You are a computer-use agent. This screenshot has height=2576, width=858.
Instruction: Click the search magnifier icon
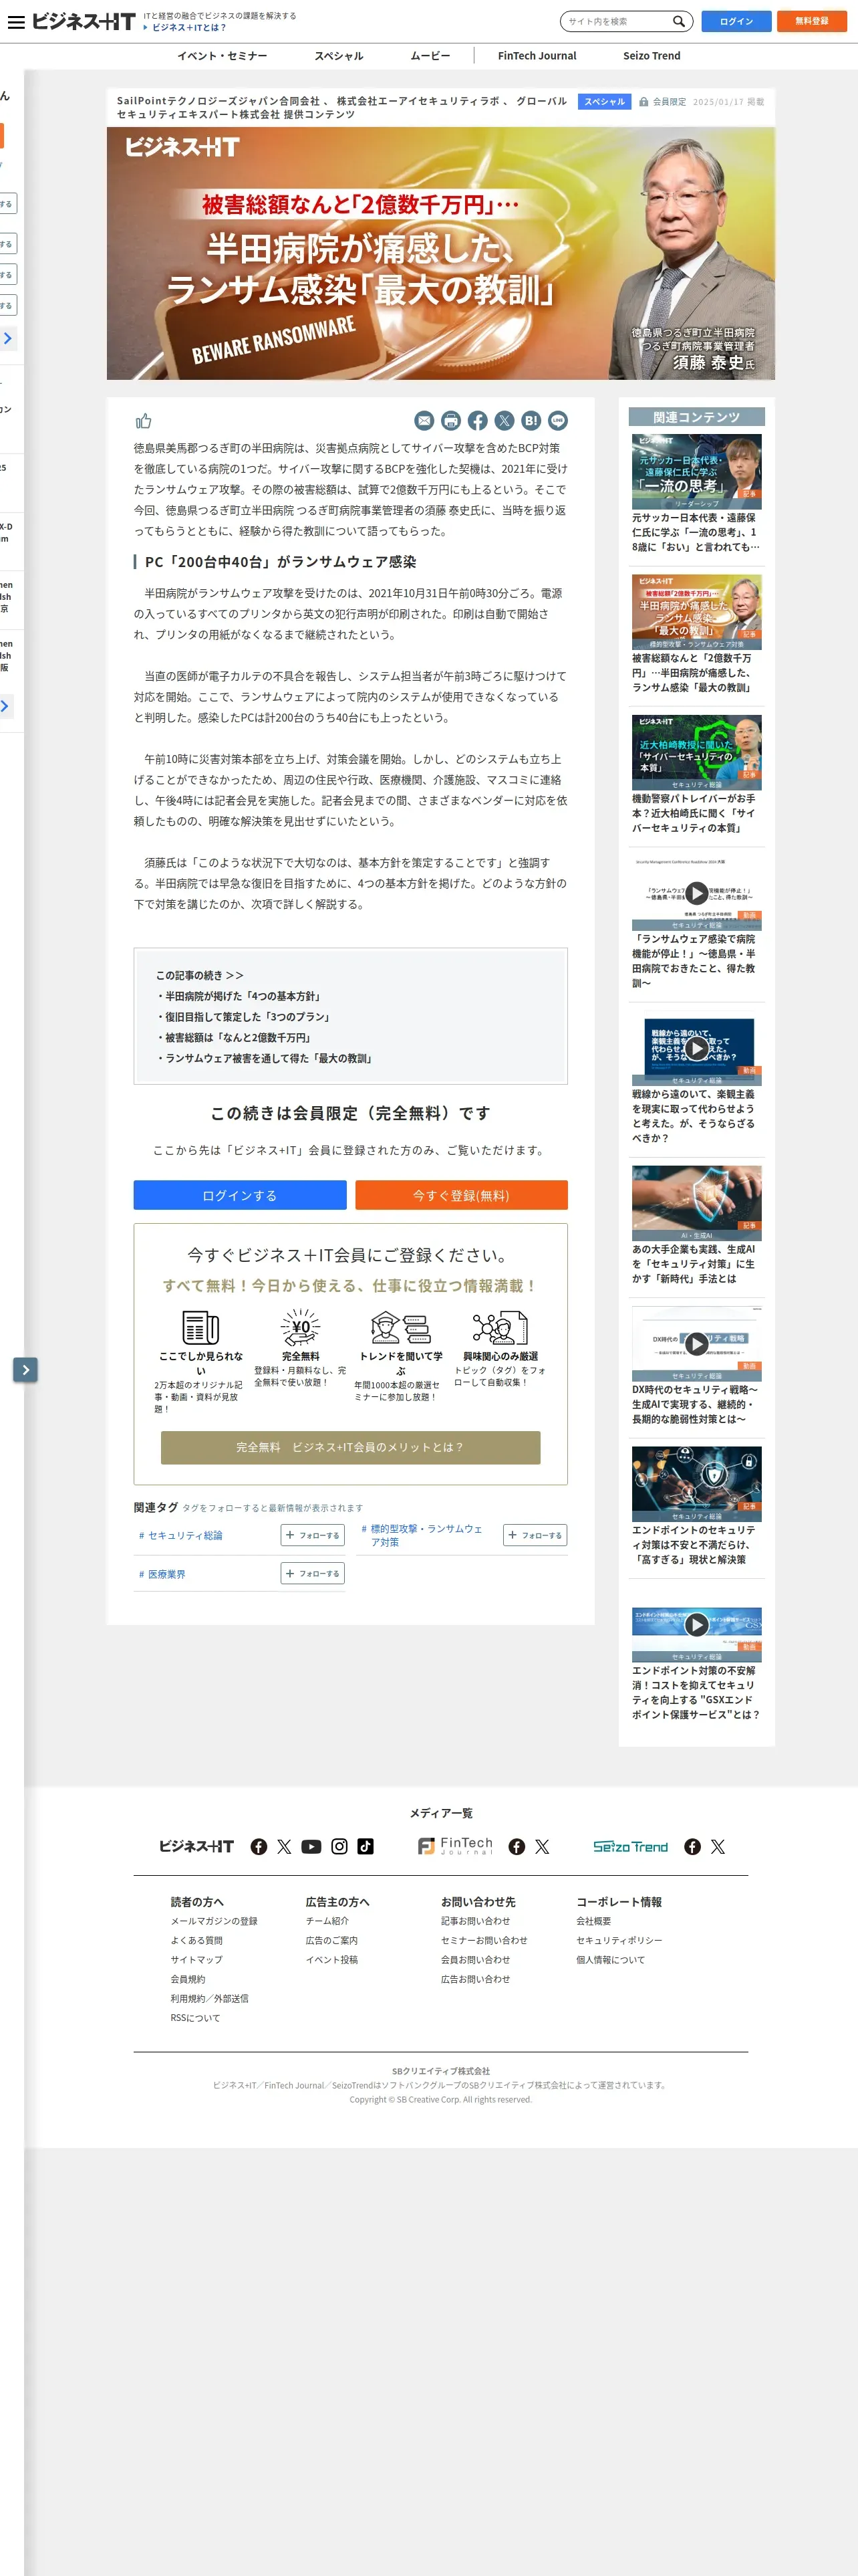679,21
